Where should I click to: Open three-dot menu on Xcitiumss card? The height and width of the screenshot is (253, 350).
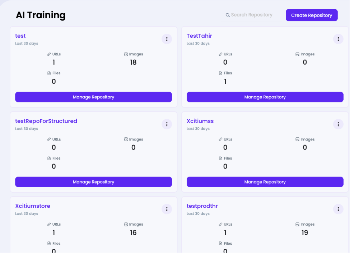pos(338,124)
